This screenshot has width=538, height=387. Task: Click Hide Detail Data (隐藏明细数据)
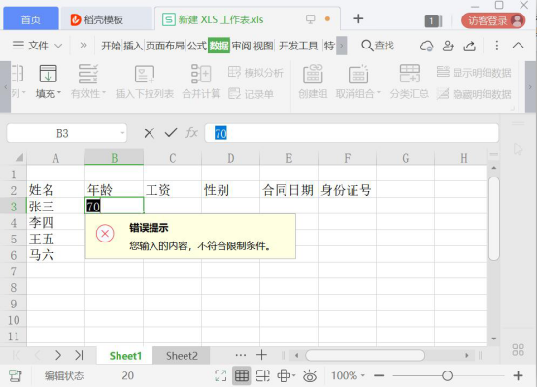pyautogui.click(x=474, y=93)
